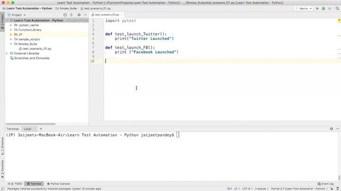Screen dimensions: 341x191
Task: Open the Favorites vertical tab on left
Action: 2,169
